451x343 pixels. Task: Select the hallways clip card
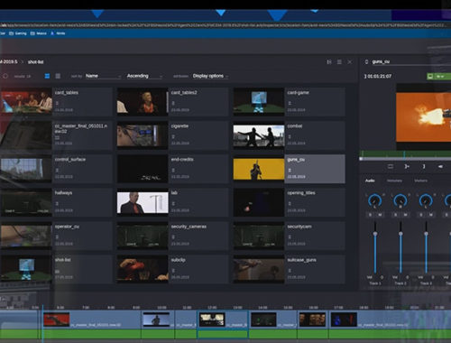coord(57,202)
